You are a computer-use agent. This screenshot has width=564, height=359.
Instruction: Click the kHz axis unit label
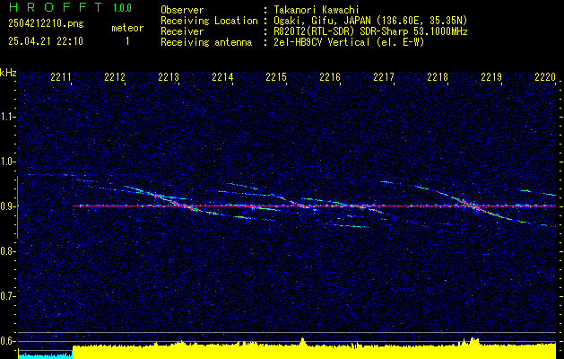[8, 73]
